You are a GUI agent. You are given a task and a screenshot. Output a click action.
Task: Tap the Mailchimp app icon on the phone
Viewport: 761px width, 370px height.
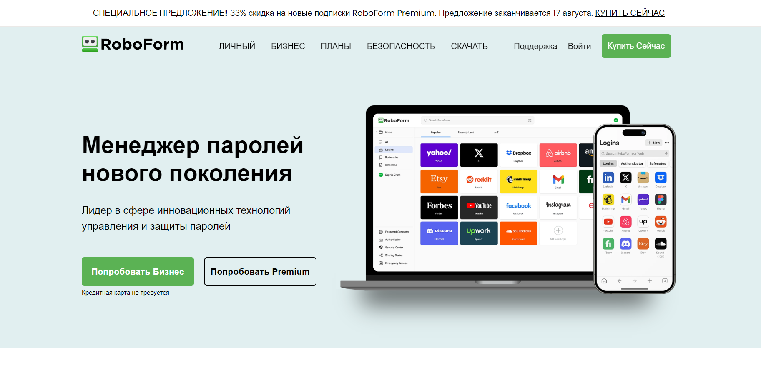(x=608, y=200)
